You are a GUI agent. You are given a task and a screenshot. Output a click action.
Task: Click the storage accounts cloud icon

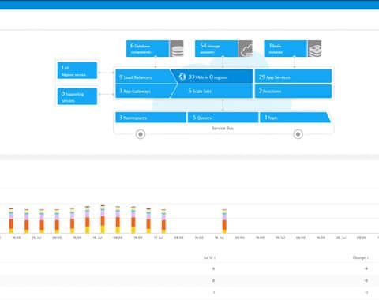(x=246, y=48)
